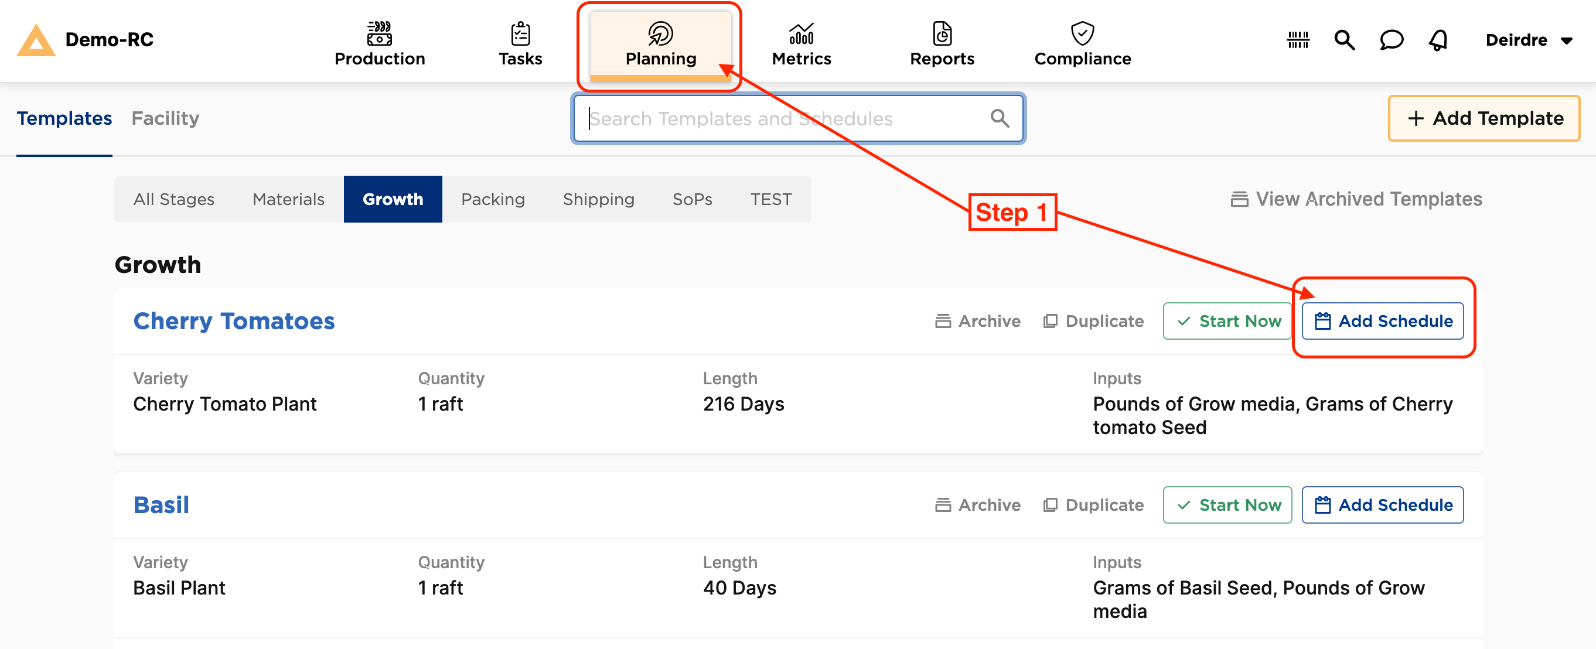Select the Shipping stage filter
Image resolution: width=1596 pixels, height=649 pixels.
[599, 199]
